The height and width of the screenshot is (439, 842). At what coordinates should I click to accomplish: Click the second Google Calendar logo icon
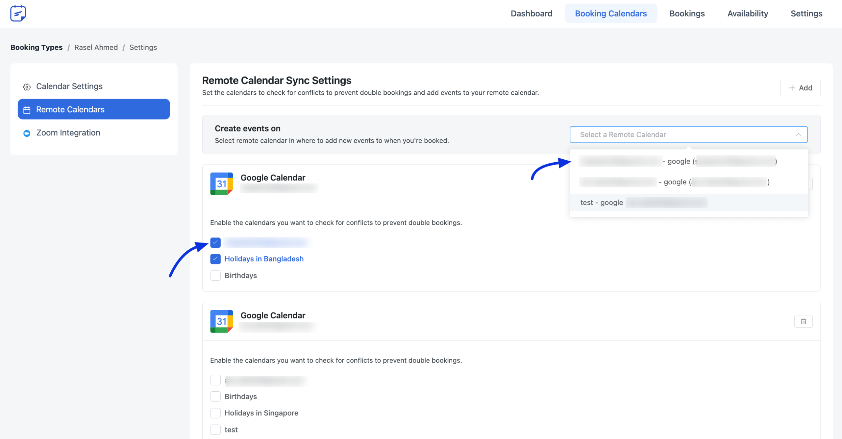tap(221, 321)
